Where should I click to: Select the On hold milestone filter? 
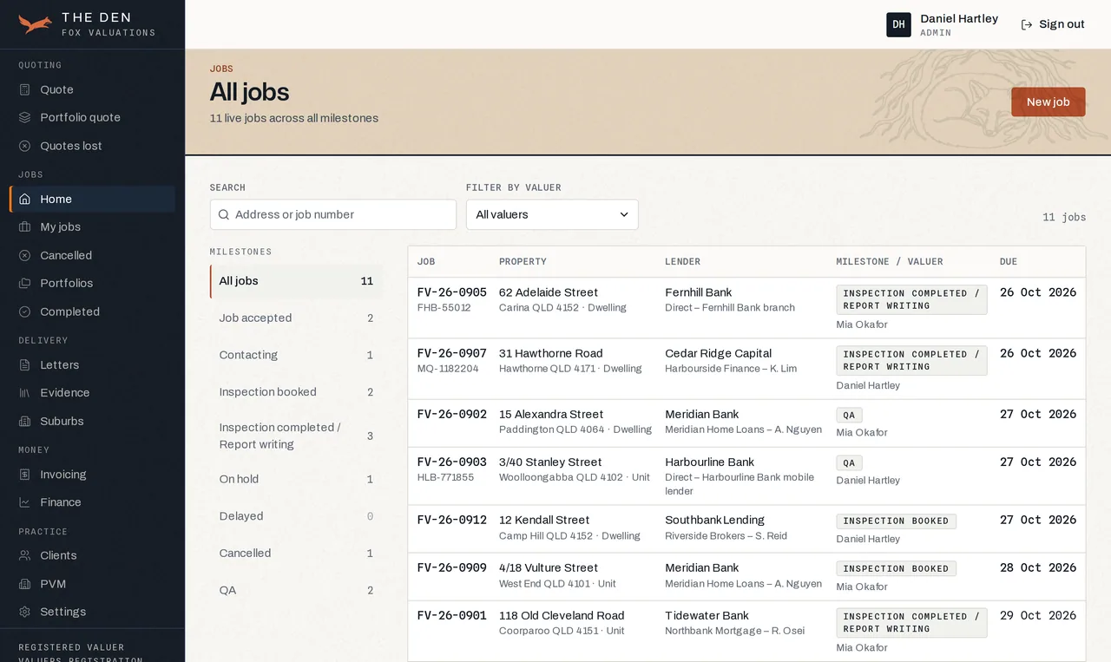(296, 479)
